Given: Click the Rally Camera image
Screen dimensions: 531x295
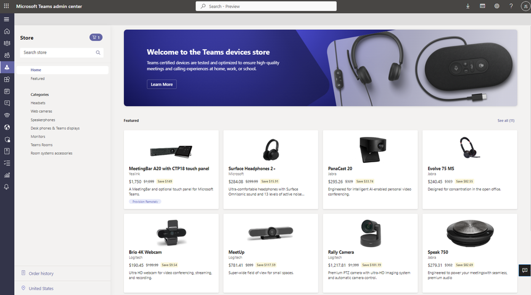Looking at the screenshot, I should click(x=370, y=233).
